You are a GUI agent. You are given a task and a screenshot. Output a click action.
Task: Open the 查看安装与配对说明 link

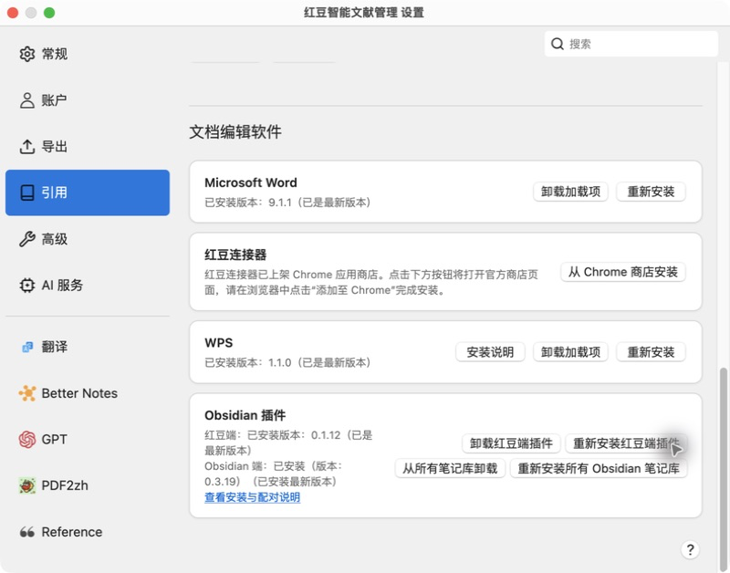tap(253, 497)
